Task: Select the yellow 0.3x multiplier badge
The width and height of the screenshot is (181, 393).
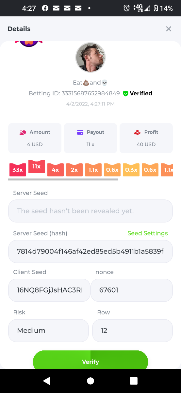Action: point(131,170)
